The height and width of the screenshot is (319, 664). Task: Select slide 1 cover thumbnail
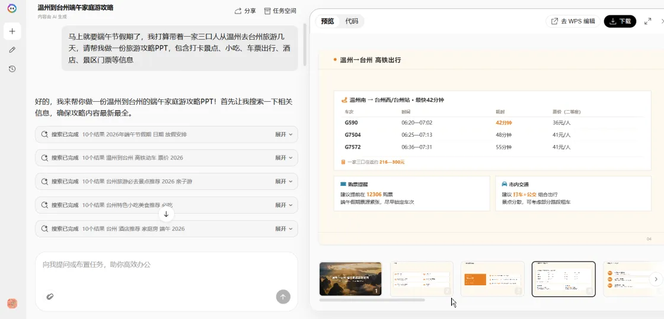(350, 279)
